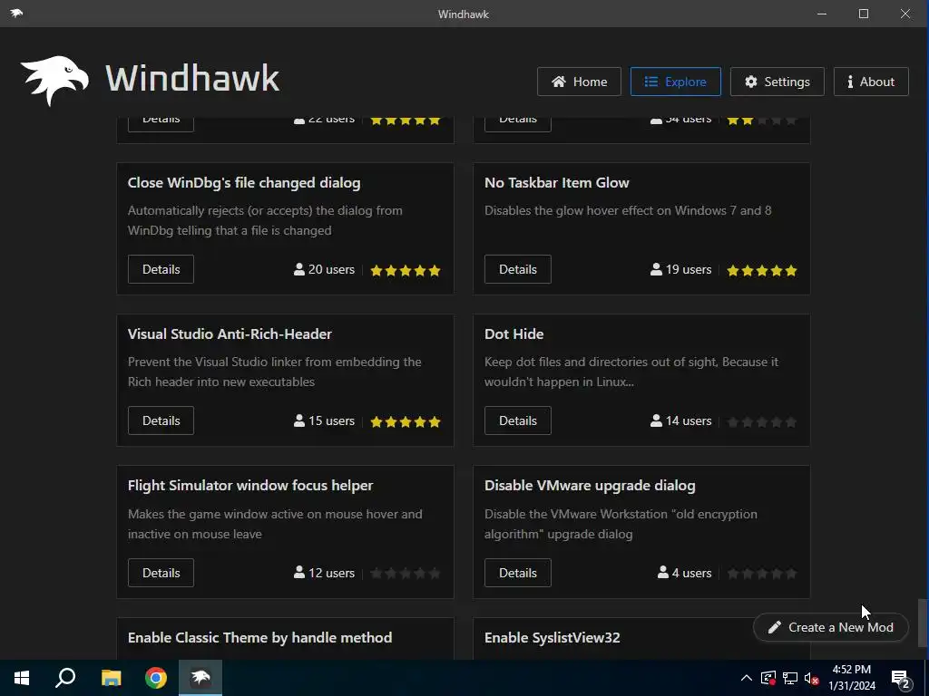Click star rating of No Taskbar Item Glow

[x=762, y=270]
